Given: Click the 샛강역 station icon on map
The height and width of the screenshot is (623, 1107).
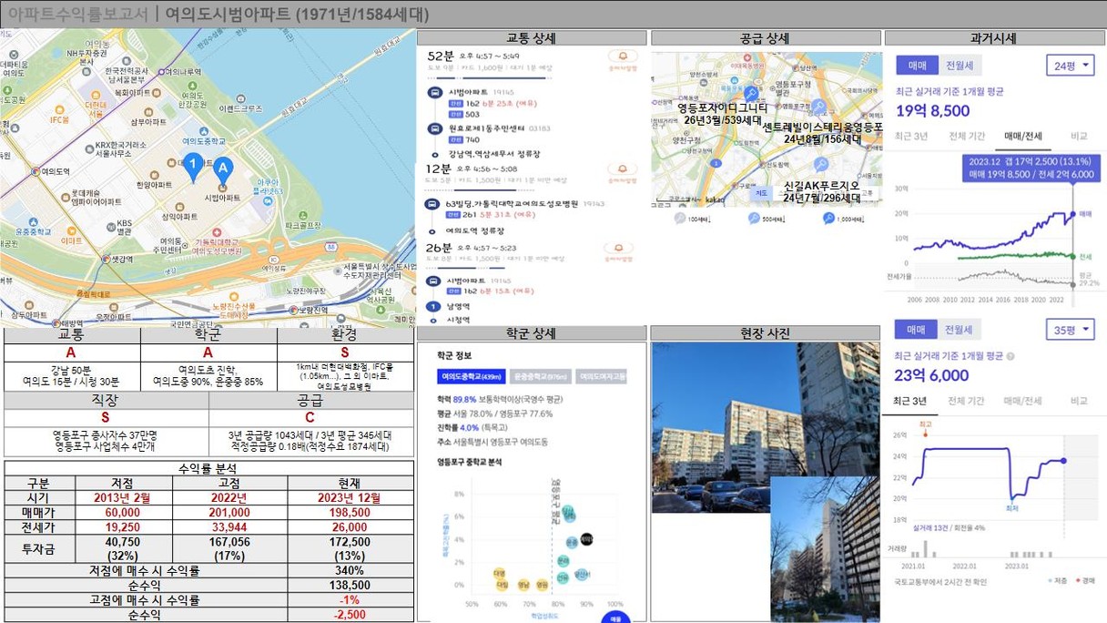Looking at the screenshot, I should (x=105, y=259).
